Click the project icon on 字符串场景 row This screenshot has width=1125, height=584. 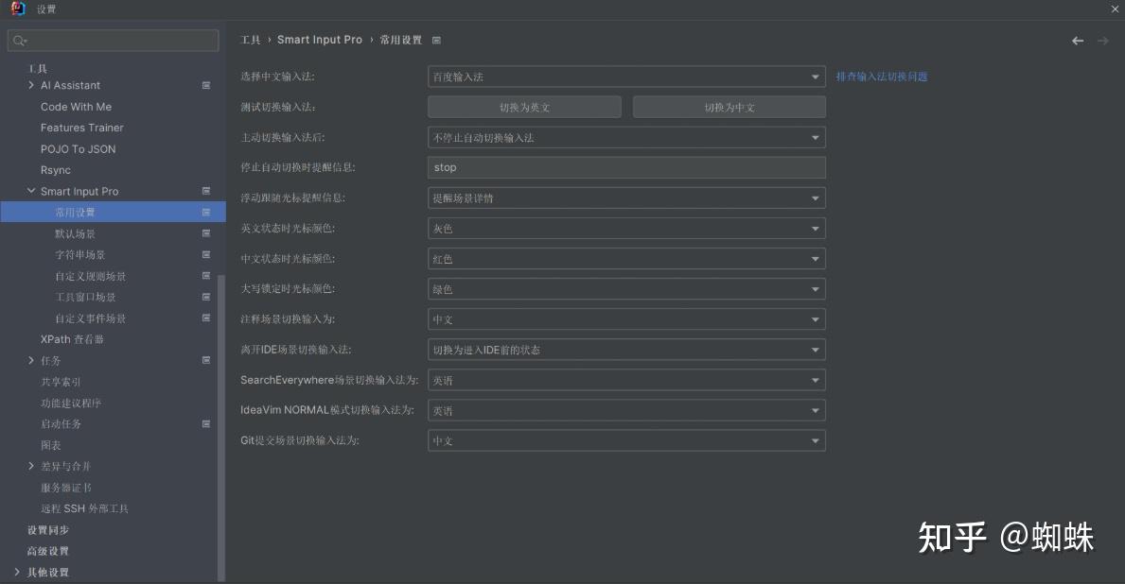click(206, 254)
